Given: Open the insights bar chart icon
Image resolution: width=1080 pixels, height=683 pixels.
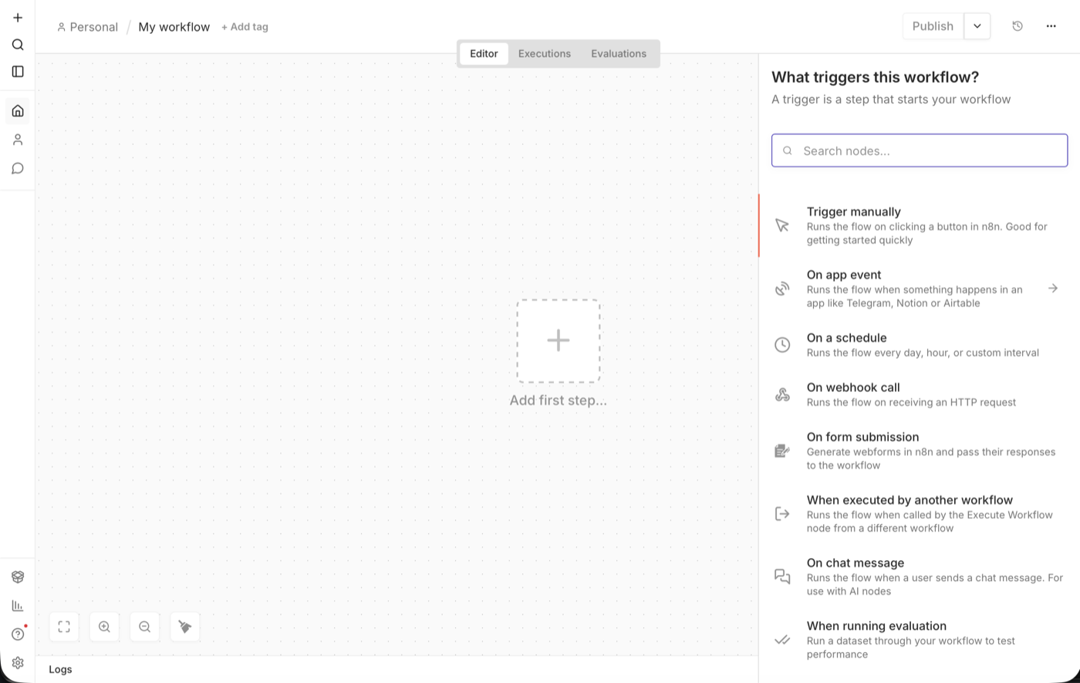Looking at the screenshot, I should click(x=18, y=606).
